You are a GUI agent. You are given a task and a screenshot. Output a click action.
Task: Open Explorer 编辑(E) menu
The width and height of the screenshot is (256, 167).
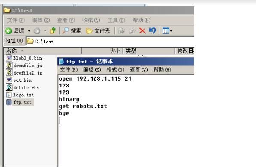point(41,20)
